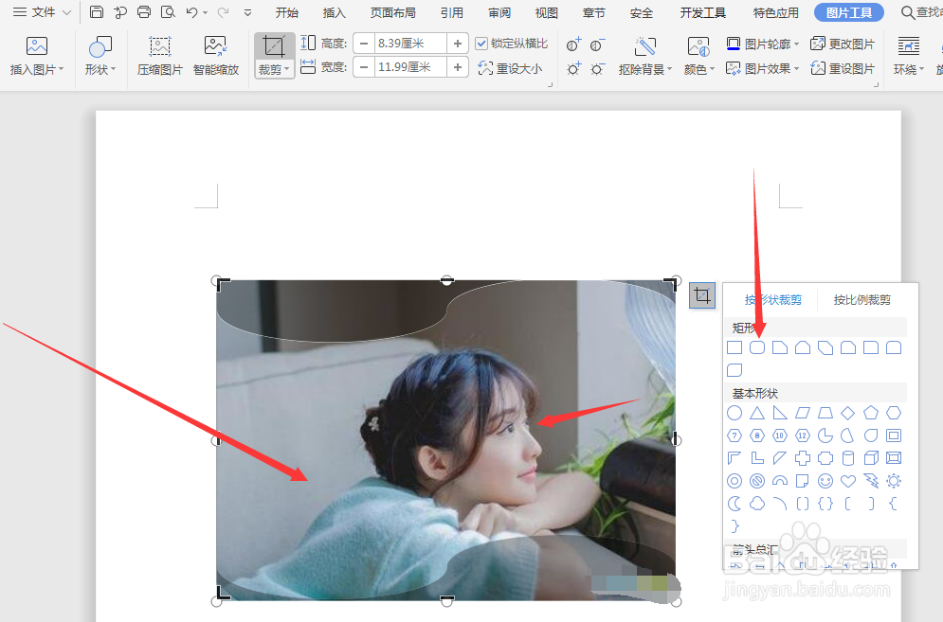
Task: Click the Print icon
Action: point(144,12)
